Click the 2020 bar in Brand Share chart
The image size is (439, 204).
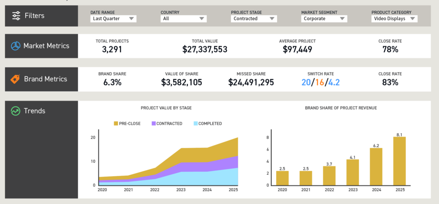[x=282, y=178]
